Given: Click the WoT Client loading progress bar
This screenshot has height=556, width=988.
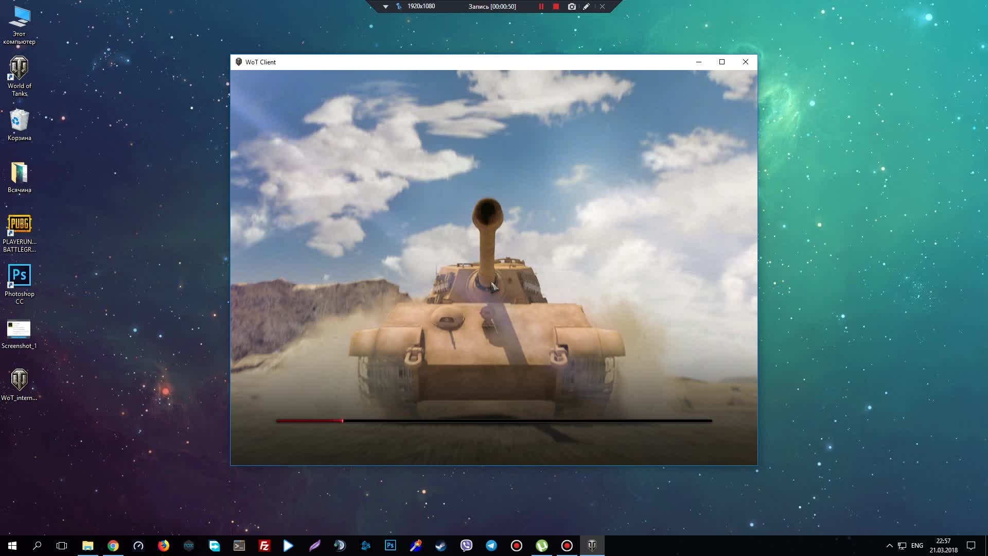Looking at the screenshot, I should click(494, 421).
